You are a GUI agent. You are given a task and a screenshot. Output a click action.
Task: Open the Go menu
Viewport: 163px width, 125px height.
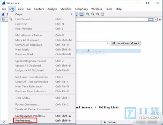click(29, 9)
